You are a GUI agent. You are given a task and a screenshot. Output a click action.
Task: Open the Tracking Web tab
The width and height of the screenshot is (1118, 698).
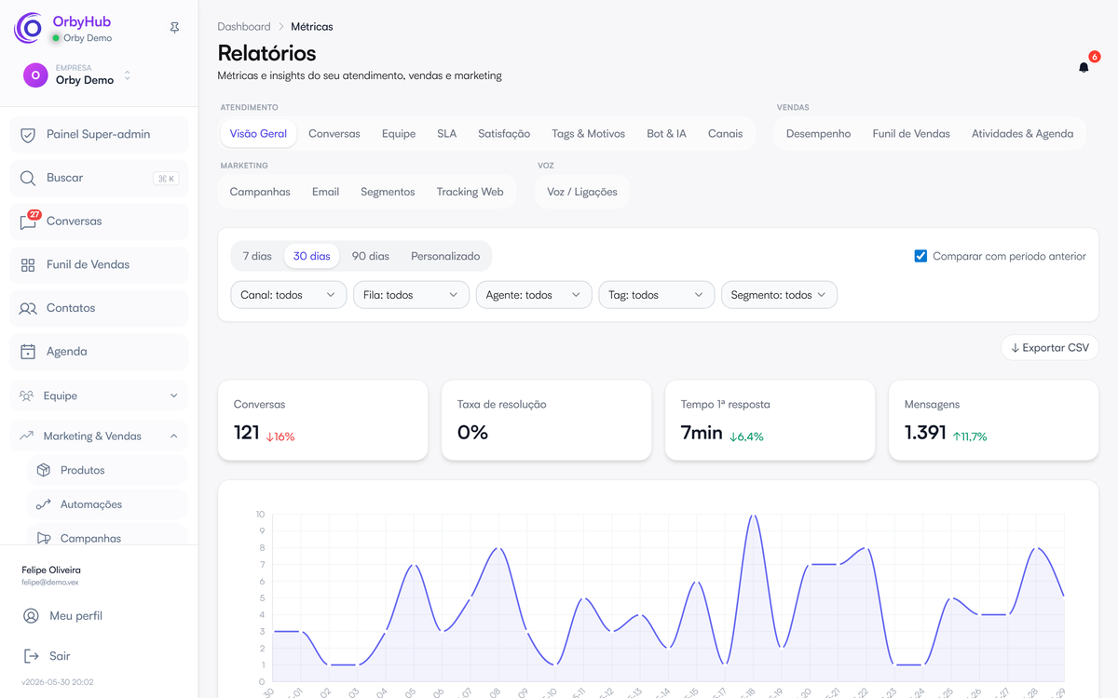coord(470,192)
